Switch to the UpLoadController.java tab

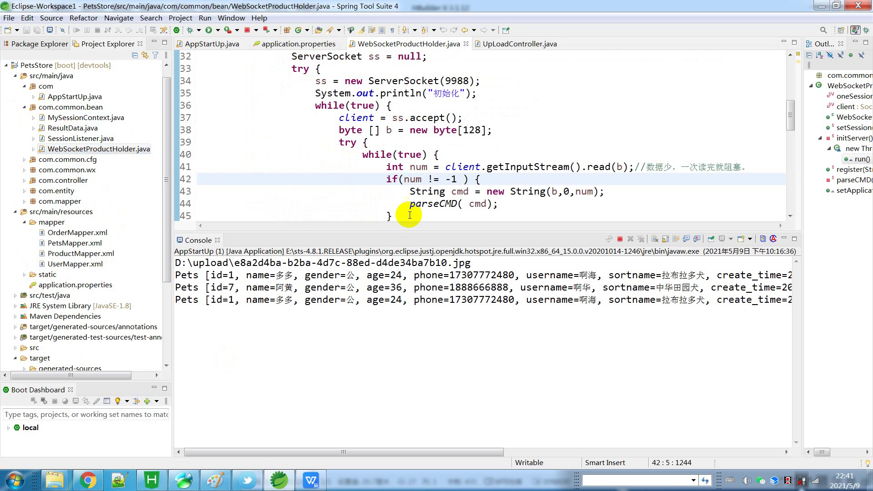(519, 44)
